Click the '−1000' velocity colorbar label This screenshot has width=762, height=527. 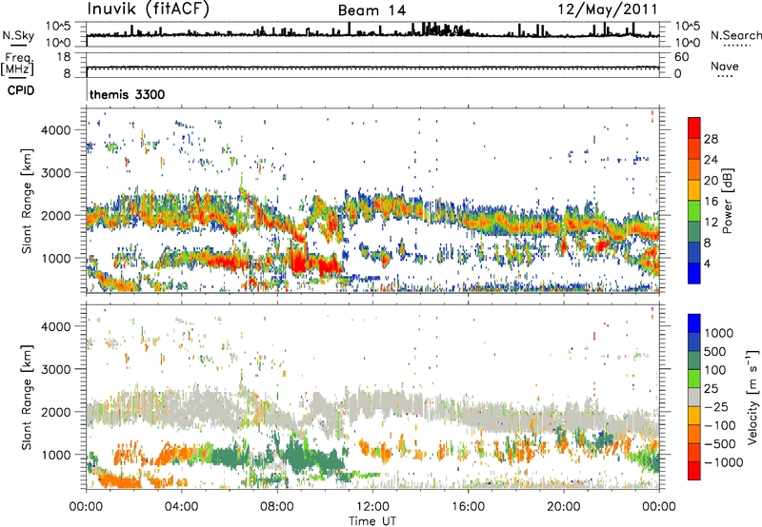click(724, 462)
